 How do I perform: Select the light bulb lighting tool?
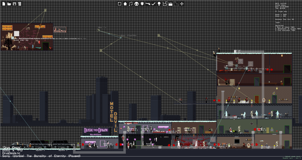159,4
